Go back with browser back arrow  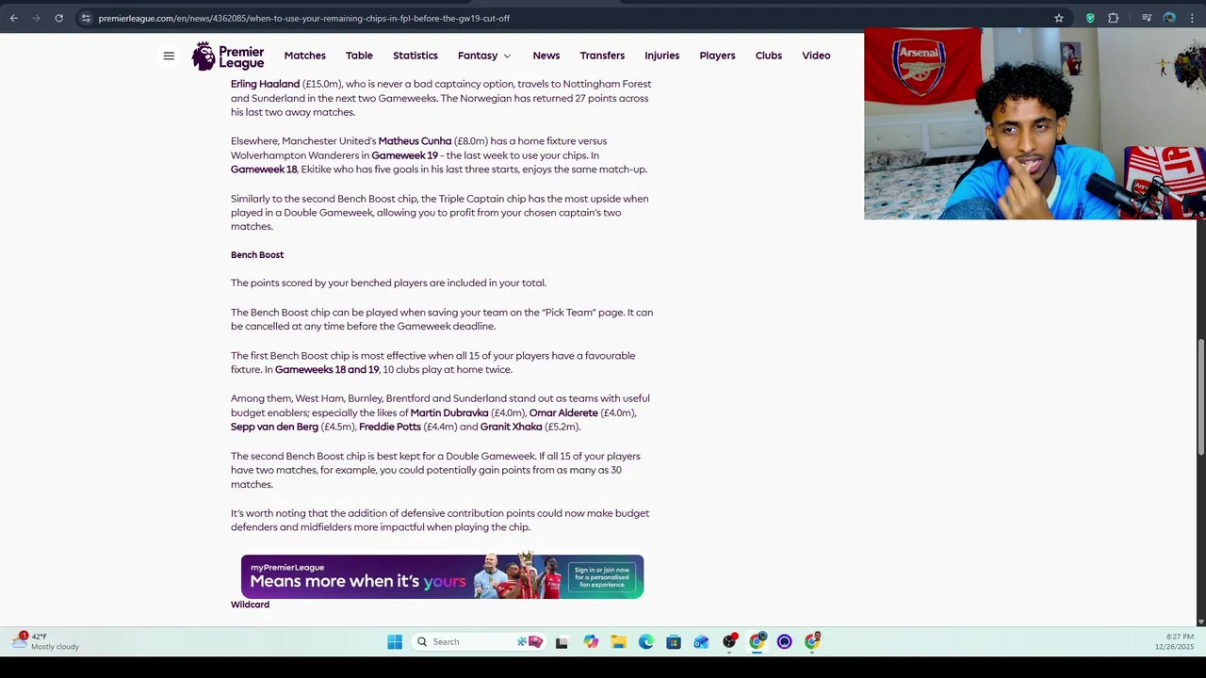(x=13, y=18)
